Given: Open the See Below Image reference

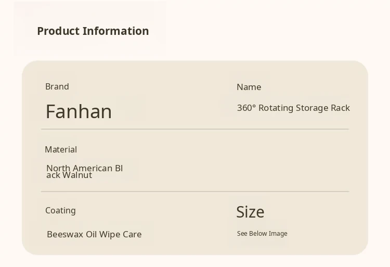Looking at the screenshot, I should (262, 234).
